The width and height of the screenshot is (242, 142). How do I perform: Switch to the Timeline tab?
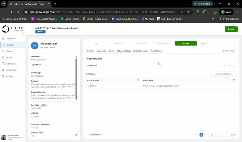coord(90,51)
